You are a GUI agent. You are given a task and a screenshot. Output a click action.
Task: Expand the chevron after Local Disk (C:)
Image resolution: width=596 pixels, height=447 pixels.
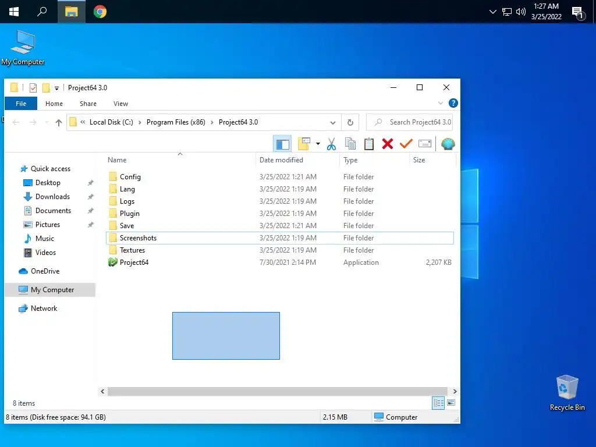coord(140,122)
